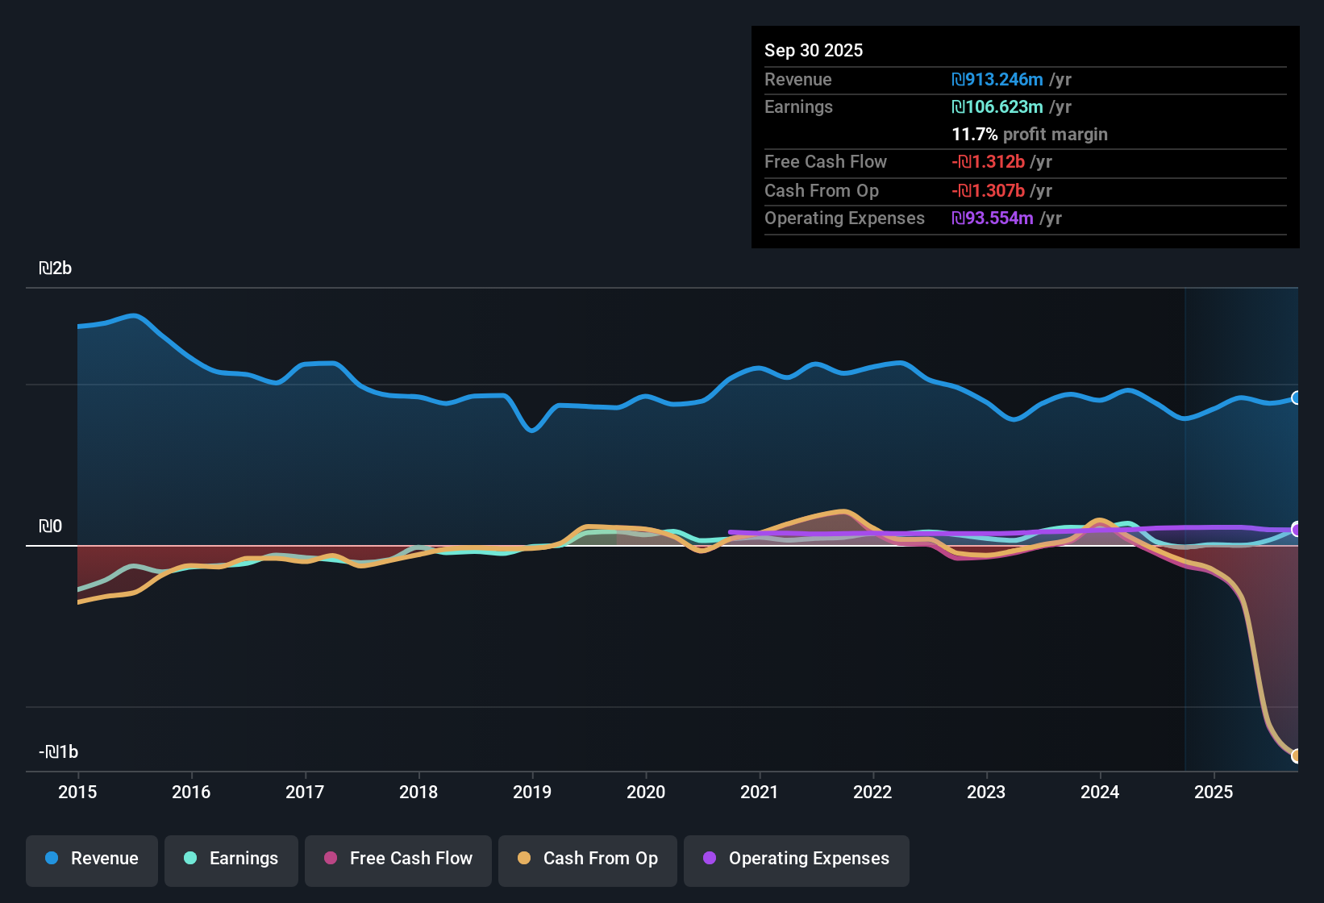Click the 11.7% profit margin text
This screenshot has height=903, width=1324.
1030,134
